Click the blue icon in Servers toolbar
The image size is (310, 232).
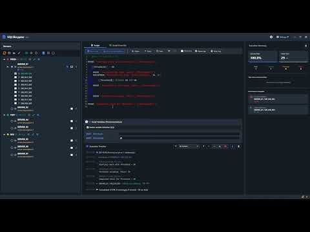click(x=43, y=53)
